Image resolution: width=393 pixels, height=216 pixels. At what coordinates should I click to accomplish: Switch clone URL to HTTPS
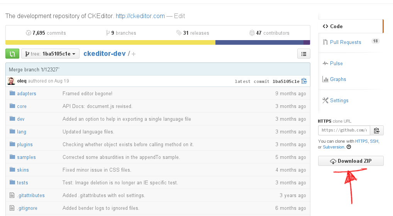361,141
